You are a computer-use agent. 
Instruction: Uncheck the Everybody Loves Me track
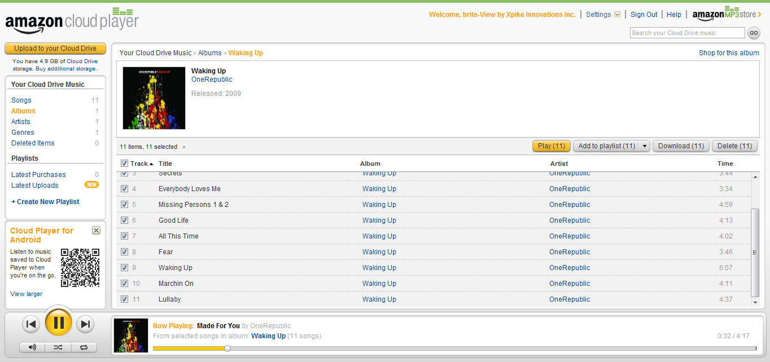coord(124,189)
